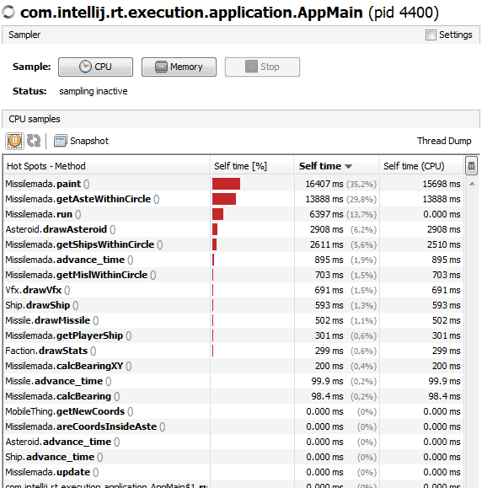482x488 pixels.
Task: Click Thread Dump
Action: pos(444,141)
